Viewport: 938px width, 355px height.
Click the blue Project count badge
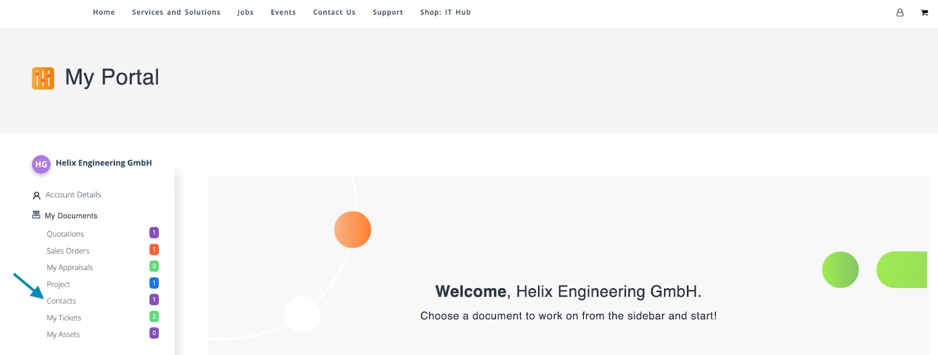154,283
